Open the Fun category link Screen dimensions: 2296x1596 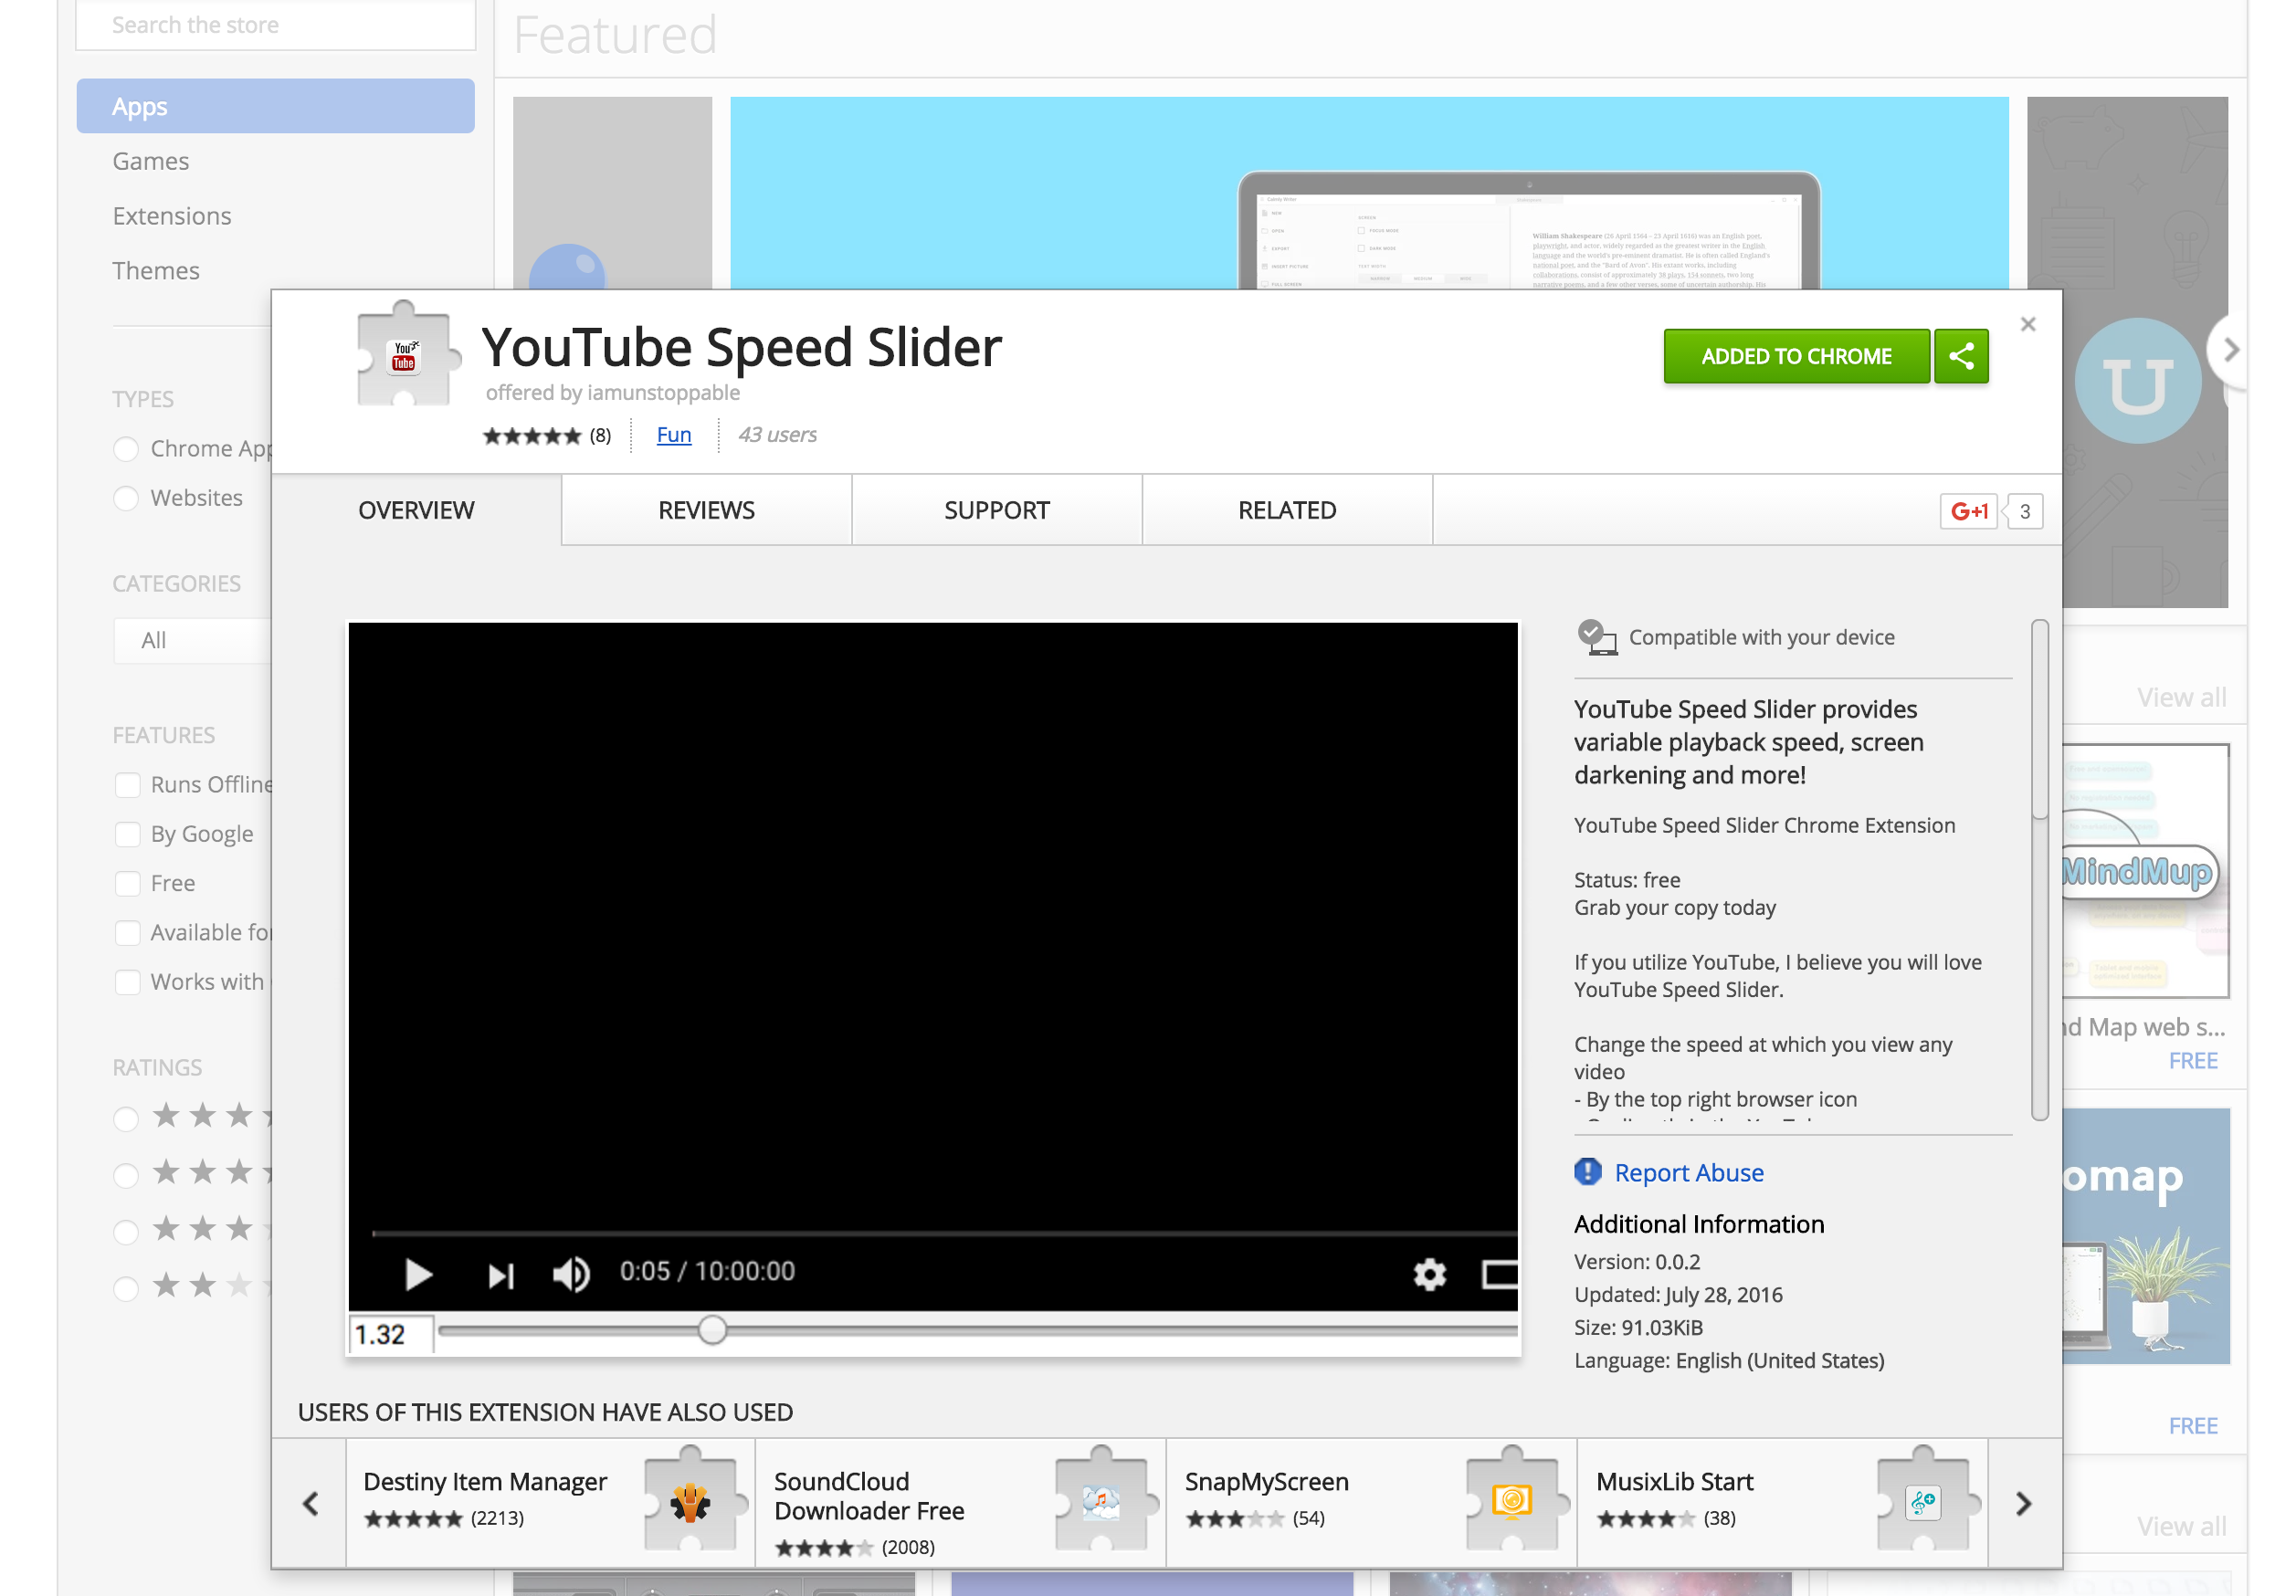(673, 435)
